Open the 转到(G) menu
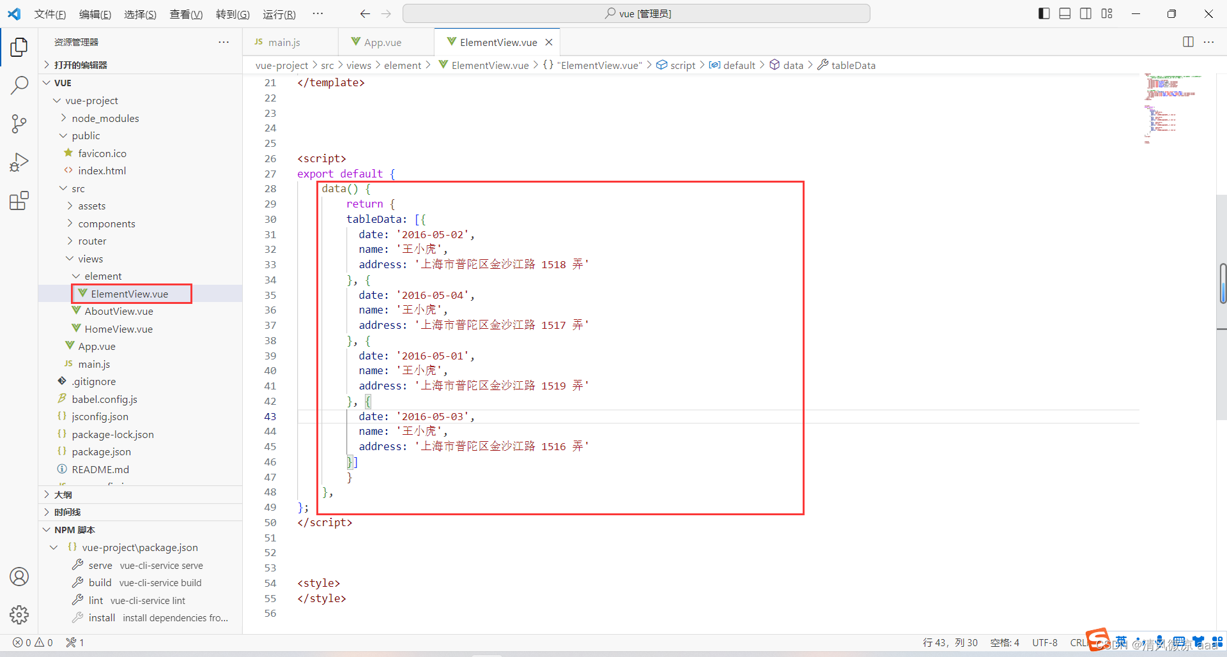The height and width of the screenshot is (657, 1227). point(233,14)
